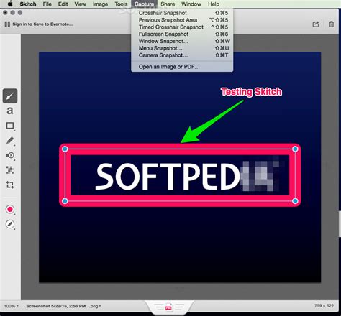Screen dimensions: 341x316
Task: Select the Marker pen tool
Action: 10,140
